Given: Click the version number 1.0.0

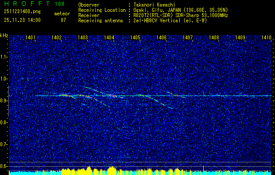Looking at the screenshot, I should (x=59, y=4).
